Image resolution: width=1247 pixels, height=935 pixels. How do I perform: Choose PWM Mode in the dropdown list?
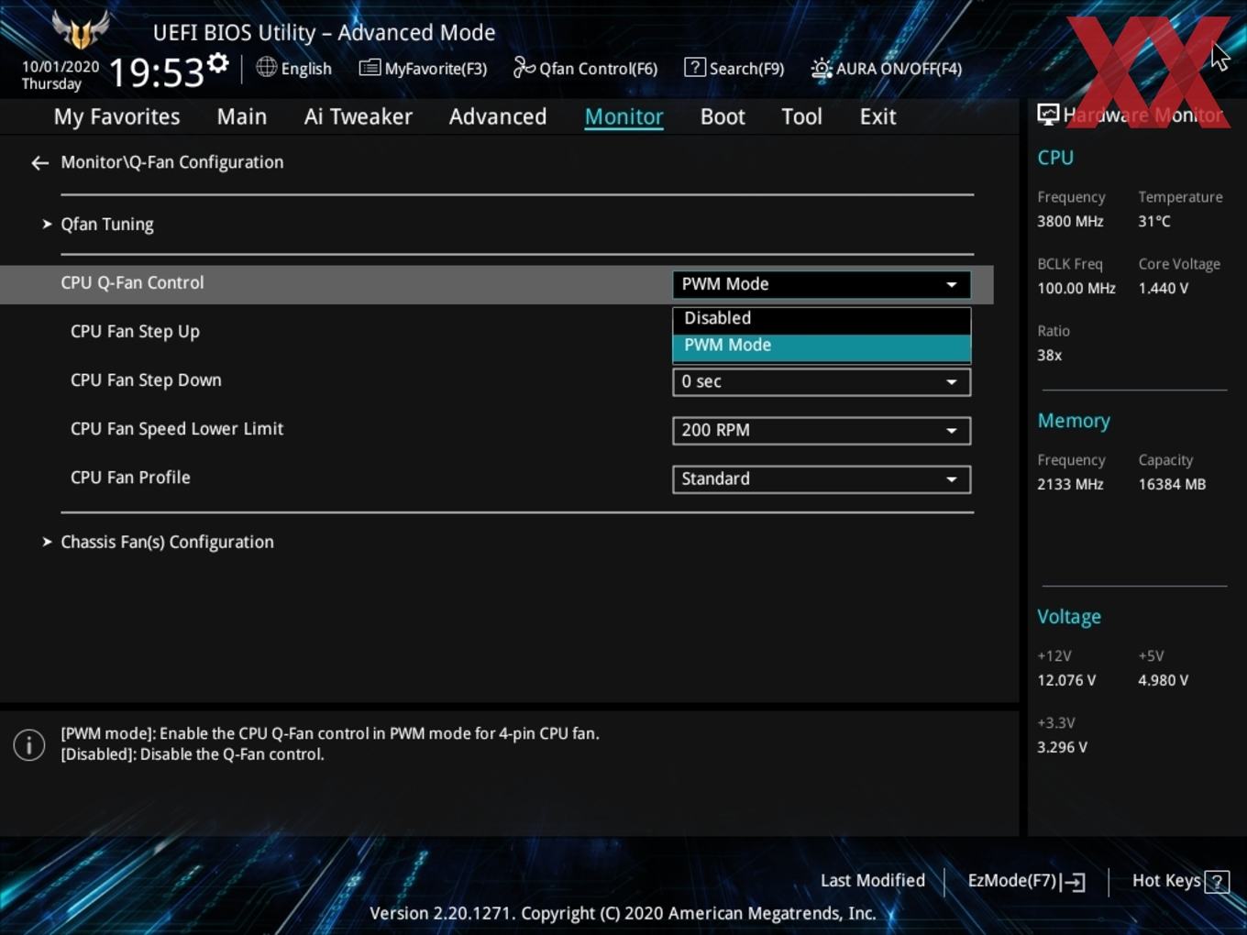(x=821, y=346)
